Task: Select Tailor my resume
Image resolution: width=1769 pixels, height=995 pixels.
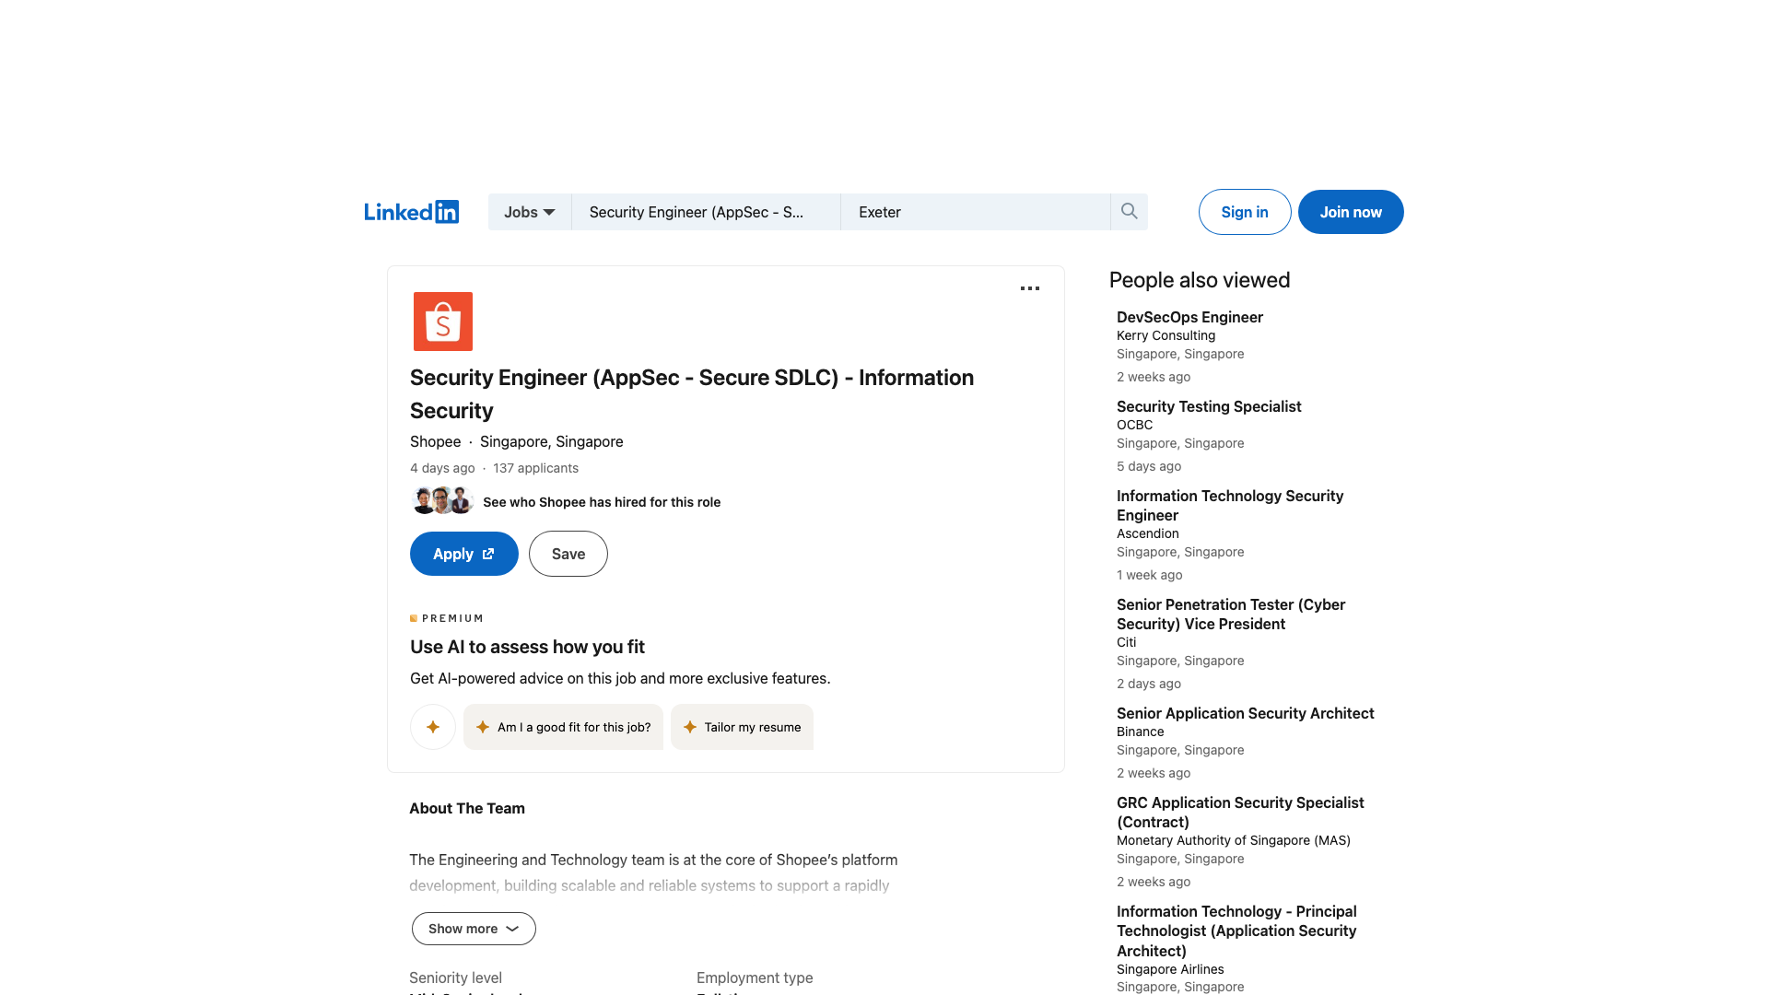Action: coord(742,727)
